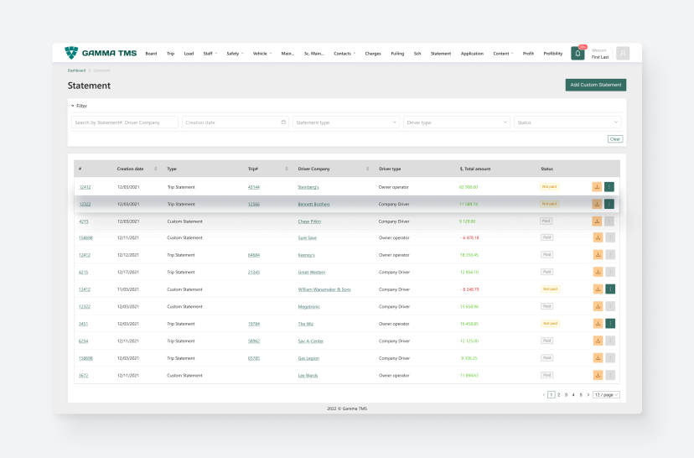This screenshot has width=694, height=458.
Task: Change the 12 / page size selector
Action: click(606, 394)
